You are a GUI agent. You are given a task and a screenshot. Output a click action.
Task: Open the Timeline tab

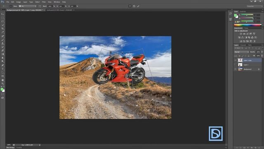[19, 148]
